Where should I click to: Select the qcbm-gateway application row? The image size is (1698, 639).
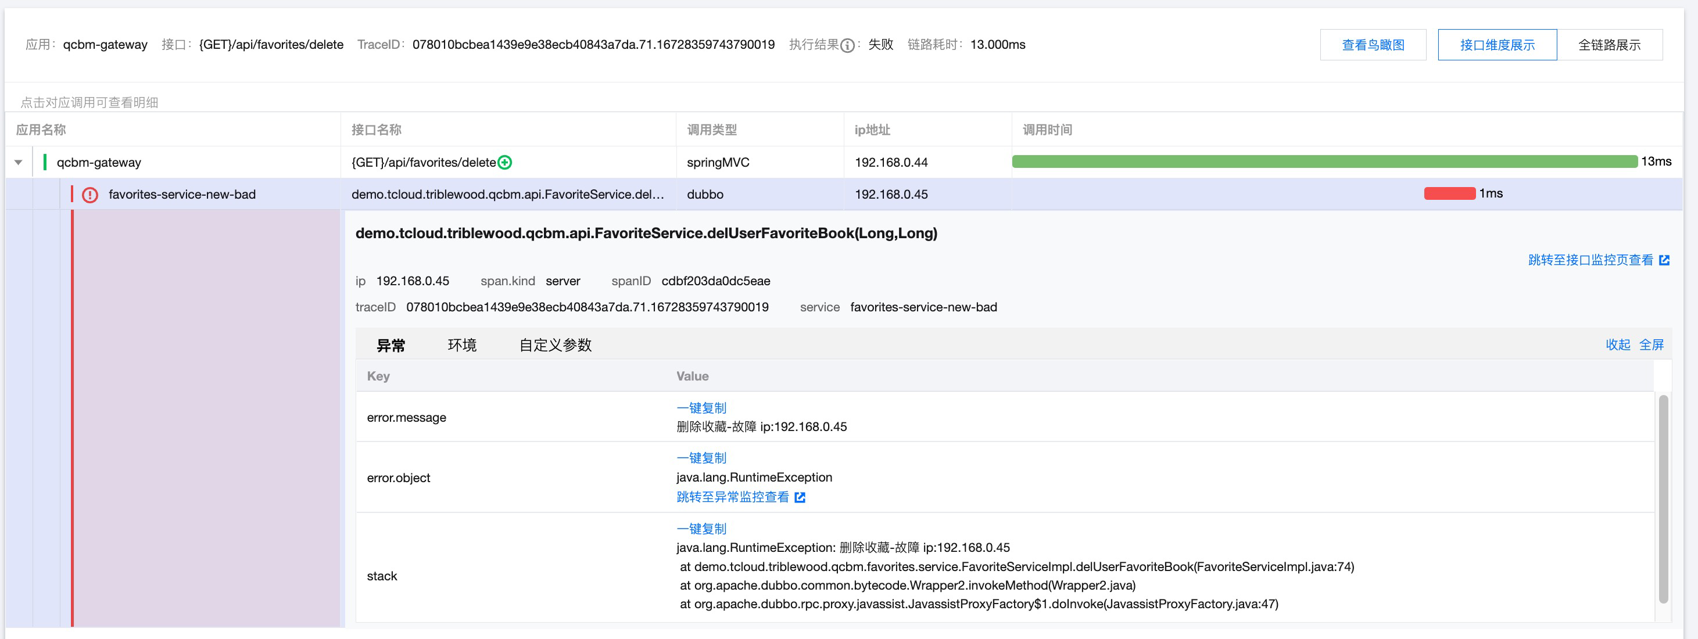[x=844, y=162]
